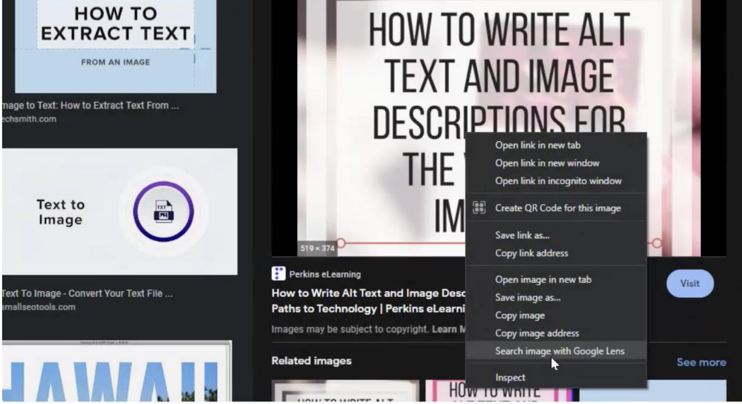Click 'Create QR Code for this image'
Viewport: 742px width, 404px height.
click(558, 208)
